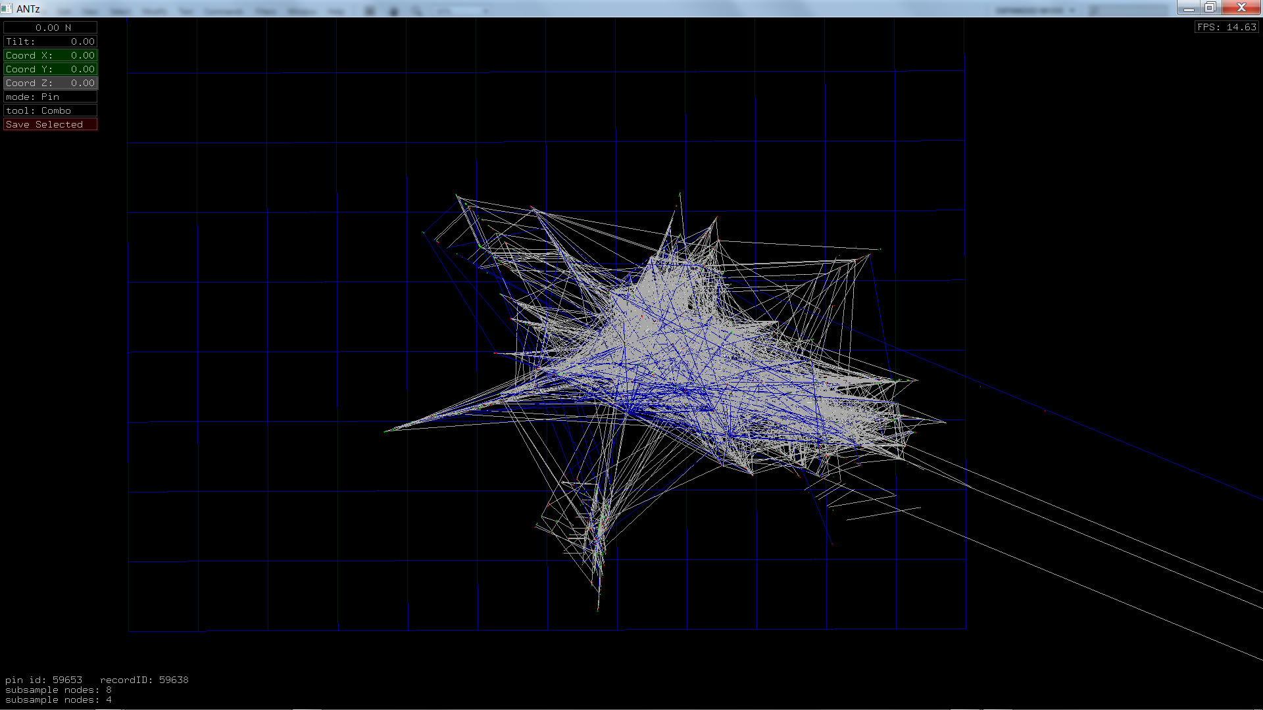Restore down the ANTz window
The image size is (1263, 710).
pos(1210,8)
